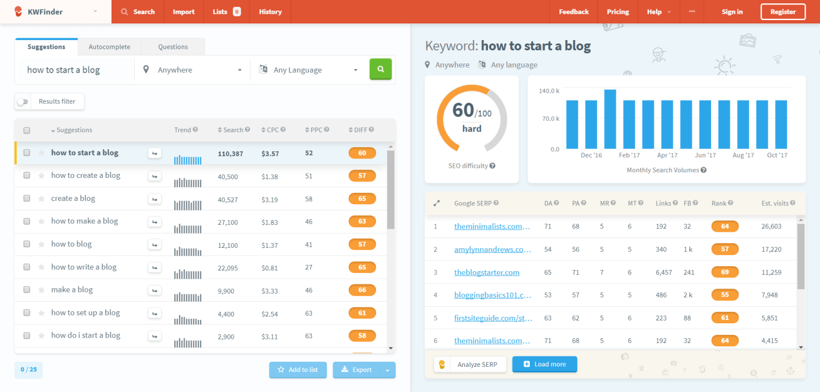This screenshot has width=820, height=392.
Task: Sort by the CPC column header
Action: pyautogui.click(x=270, y=130)
